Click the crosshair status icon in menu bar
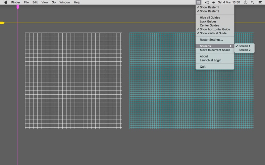This screenshot has height=165, width=265. [213, 2]
